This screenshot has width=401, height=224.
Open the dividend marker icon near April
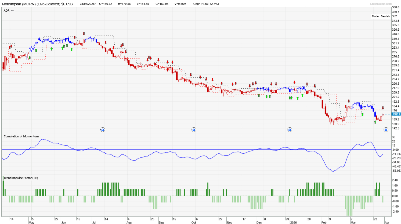pos(386,130)
